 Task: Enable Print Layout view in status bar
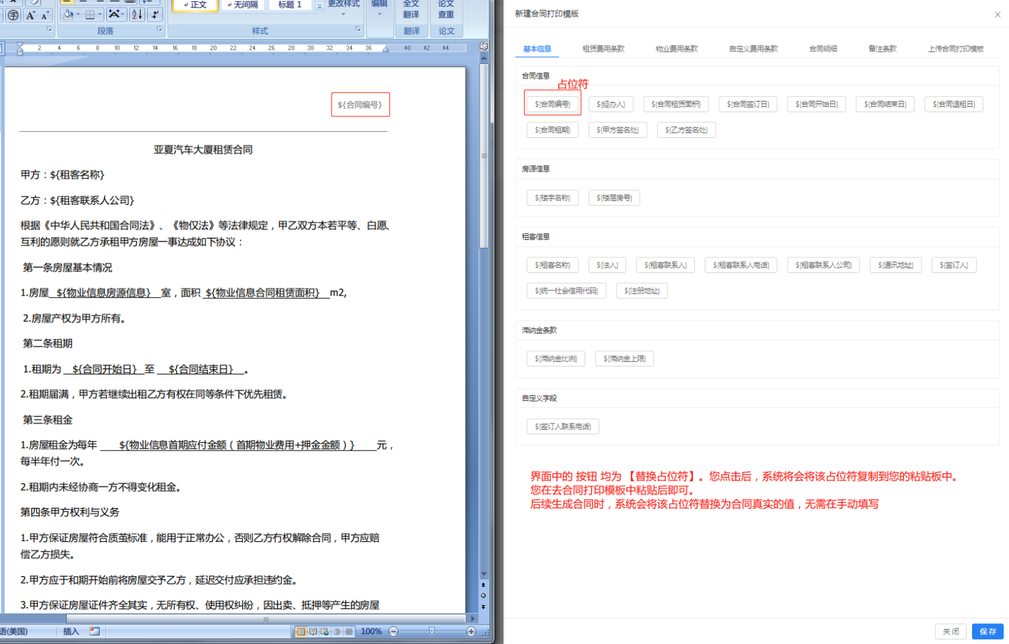(301, 631)
